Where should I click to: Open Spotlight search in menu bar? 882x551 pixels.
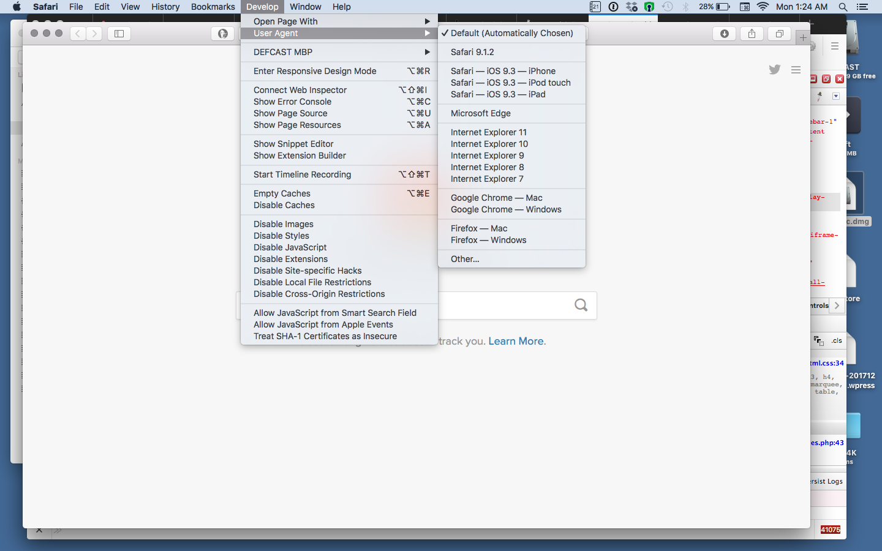[843, 7]
